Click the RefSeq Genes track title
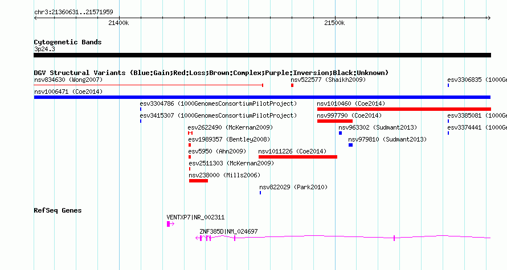This screenshot has height=270, width=507. (58, 210)
